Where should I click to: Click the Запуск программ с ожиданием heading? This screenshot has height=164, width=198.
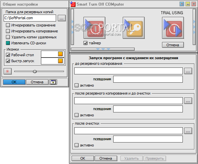pos(133,58)
